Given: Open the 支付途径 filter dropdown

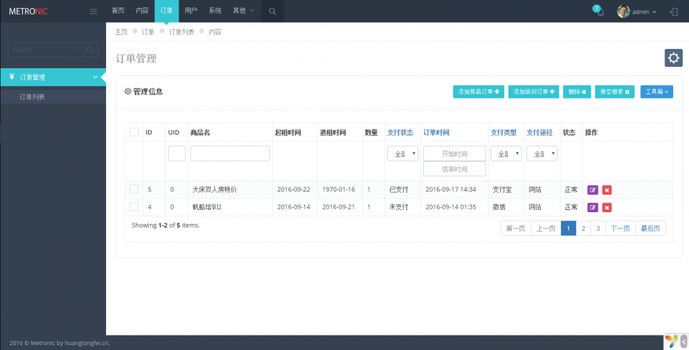Looking at the screenshot, I should (542, 154).
